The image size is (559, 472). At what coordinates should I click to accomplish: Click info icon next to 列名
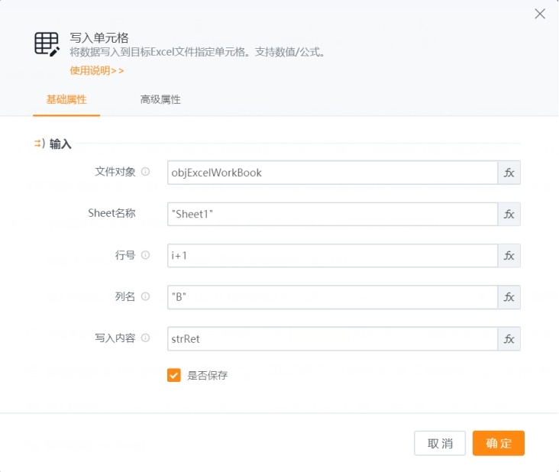(x=146, y=296)
